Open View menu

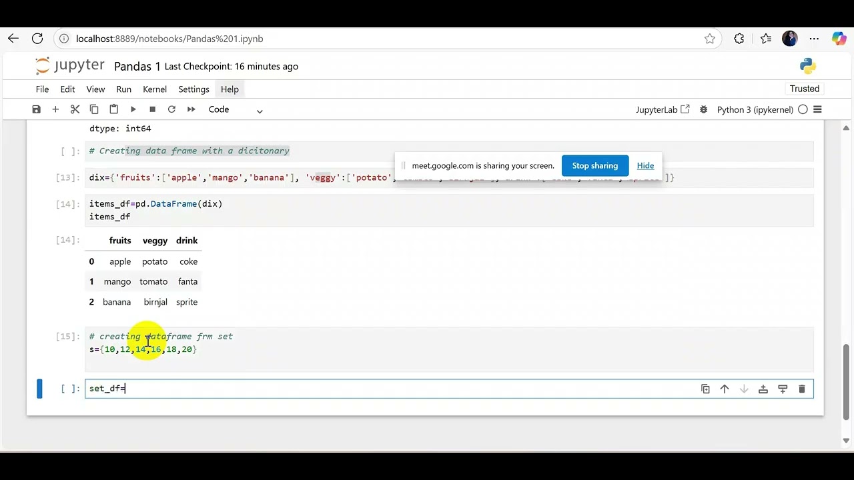tap(95, 89)
